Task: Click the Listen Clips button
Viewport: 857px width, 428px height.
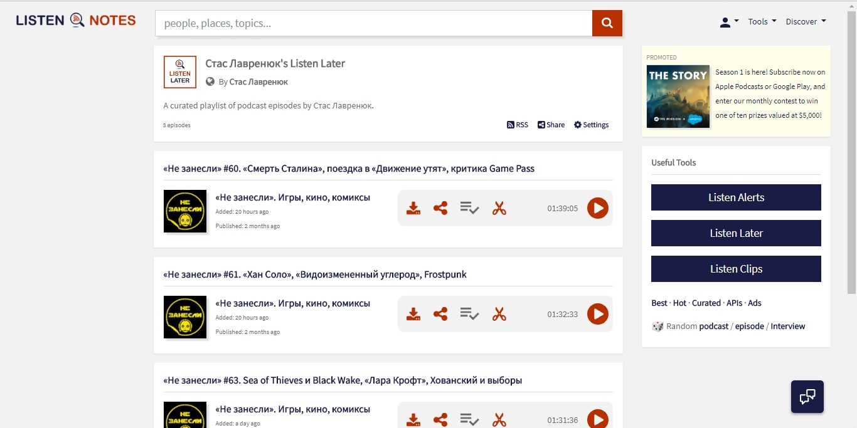Action: point(736,269)
